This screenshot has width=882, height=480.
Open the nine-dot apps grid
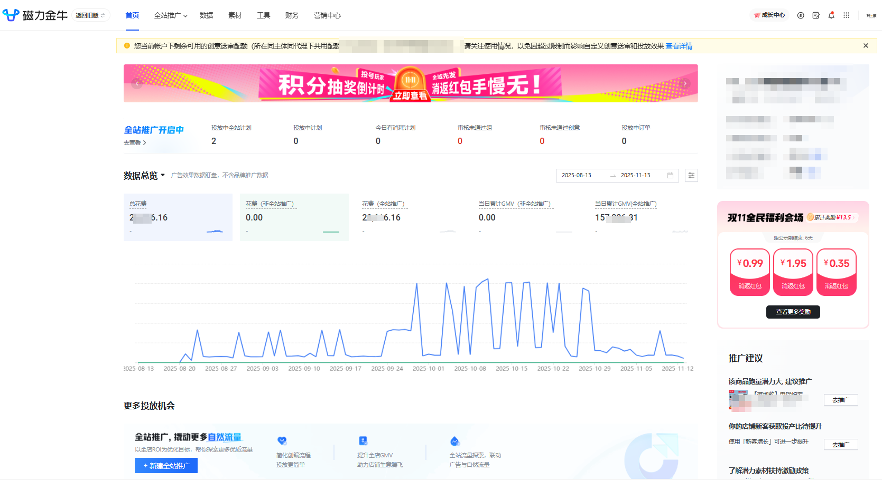pos(847,15)
